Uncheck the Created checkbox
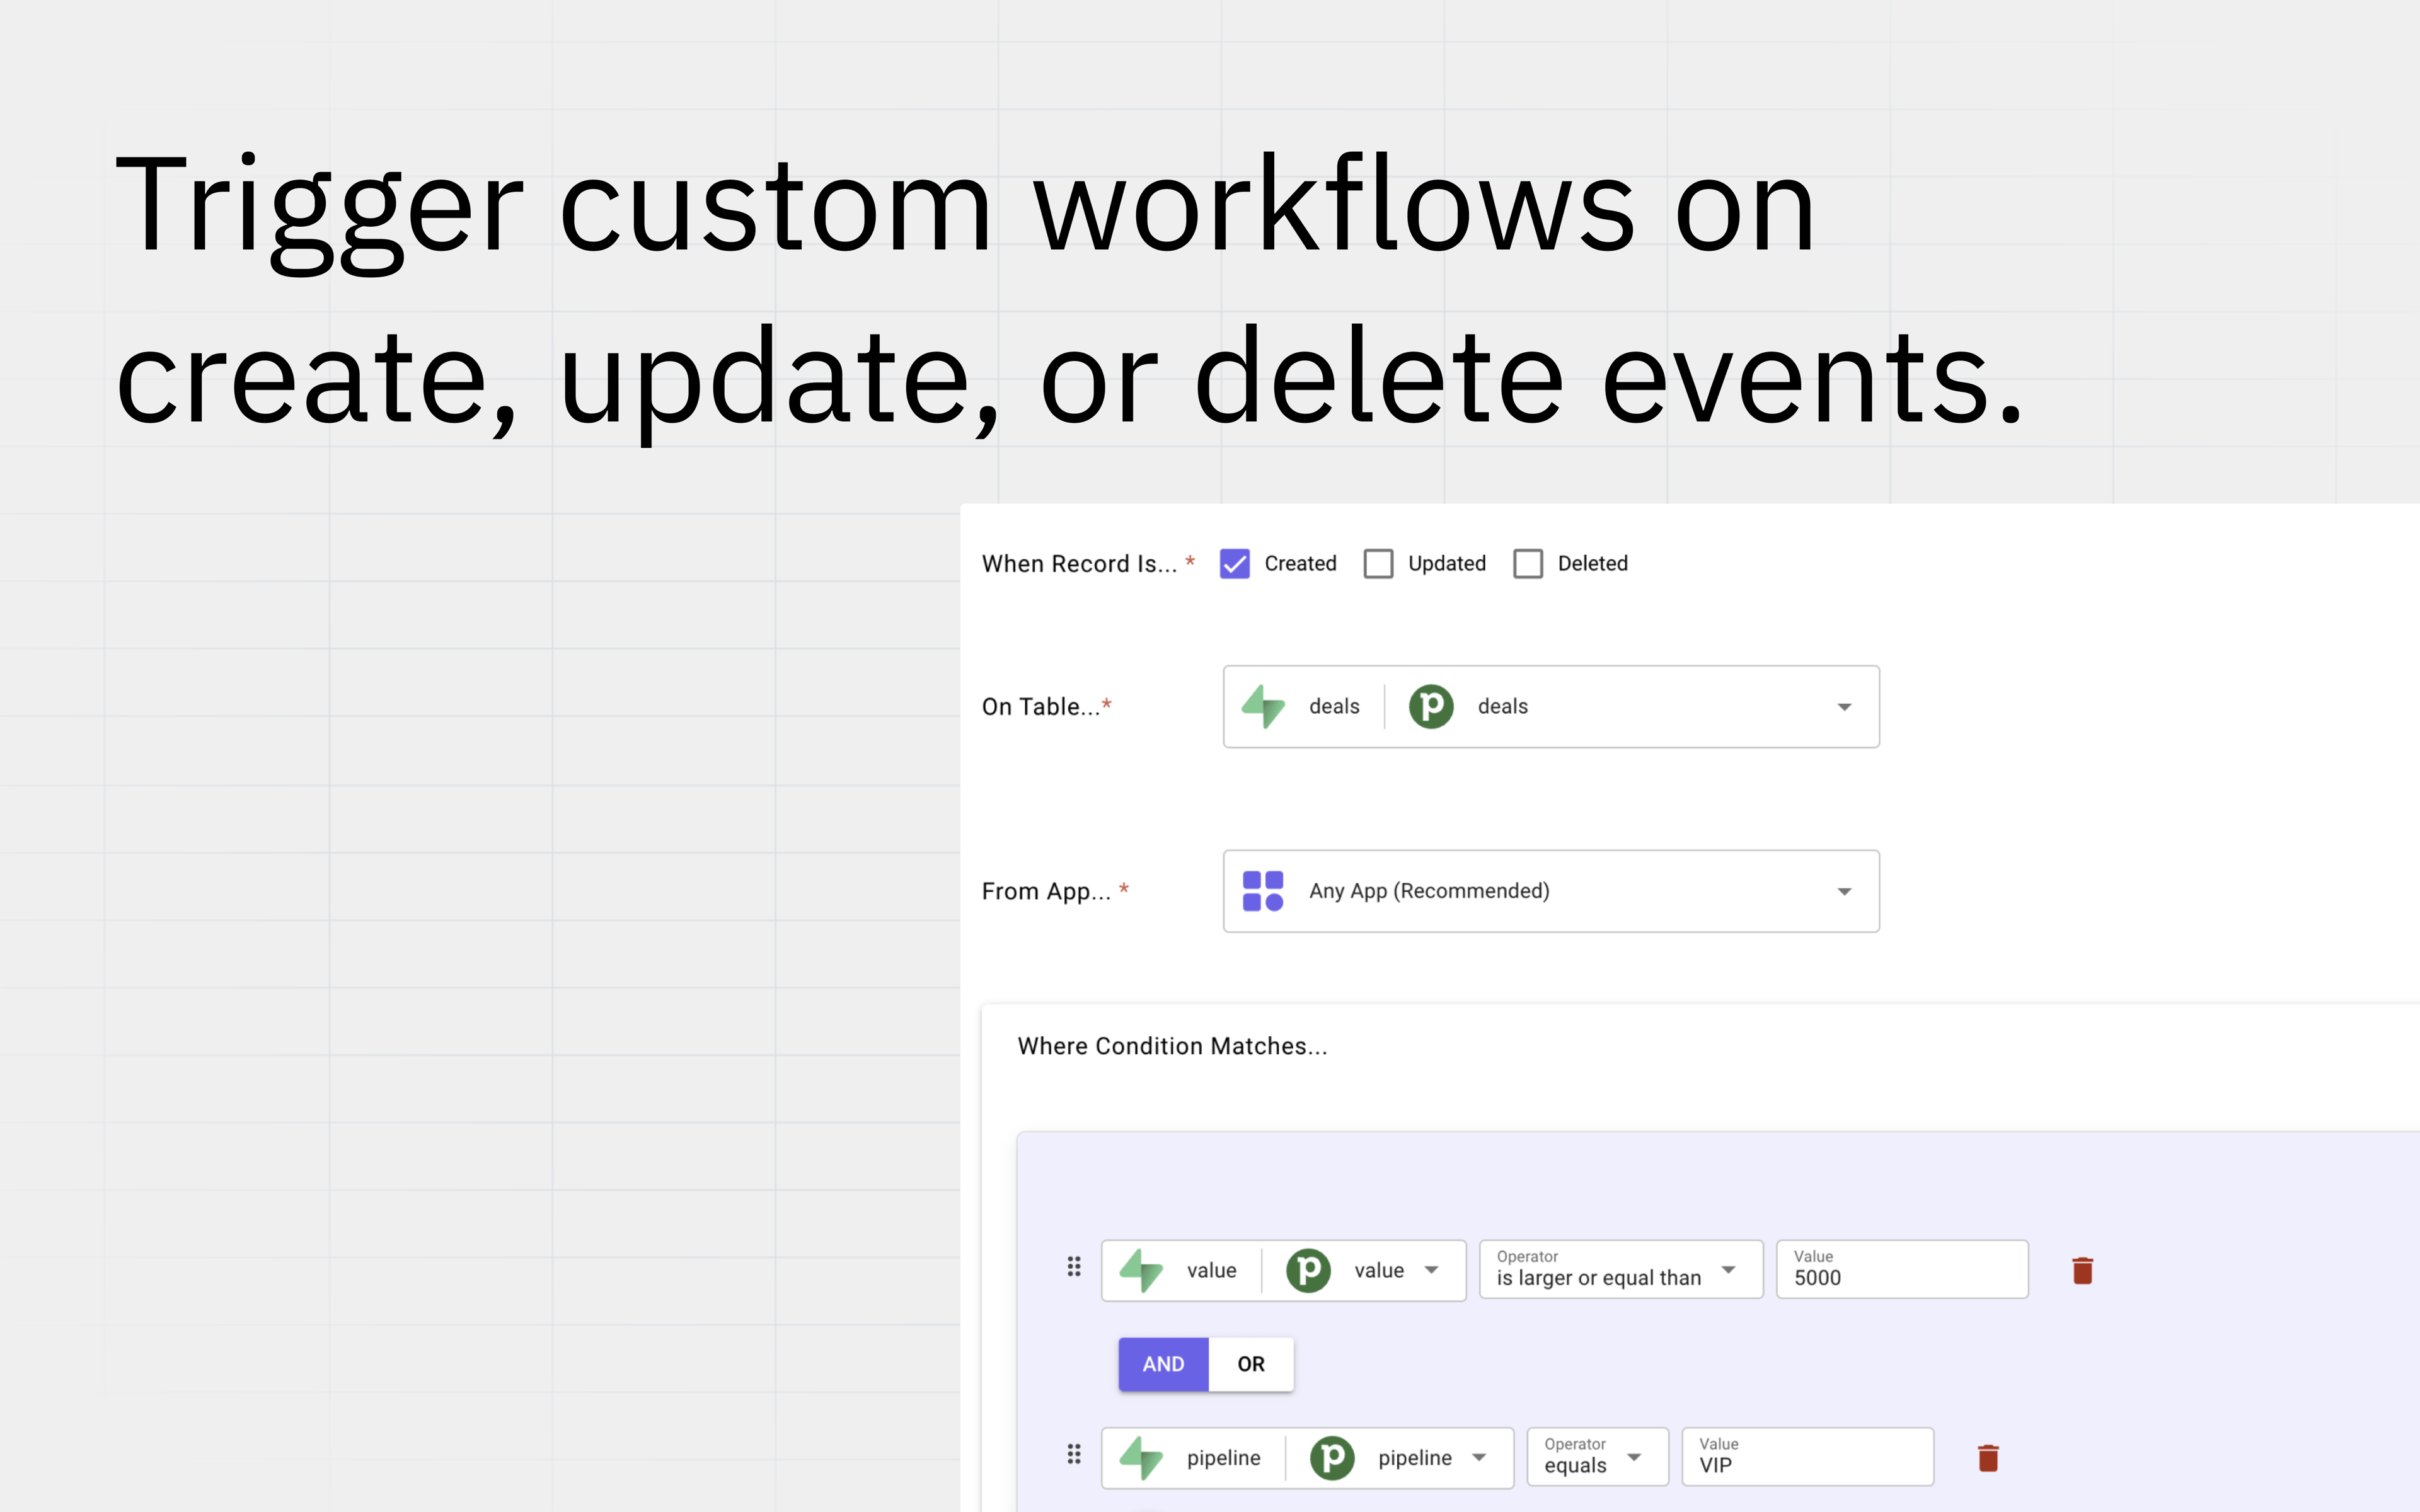Screen dimensions: 2420x1512 [x=1234, y=564]
